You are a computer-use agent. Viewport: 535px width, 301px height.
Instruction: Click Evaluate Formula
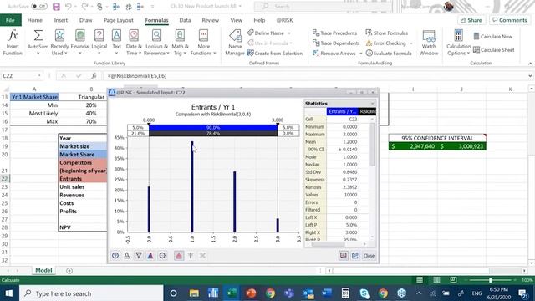point(388,54)
